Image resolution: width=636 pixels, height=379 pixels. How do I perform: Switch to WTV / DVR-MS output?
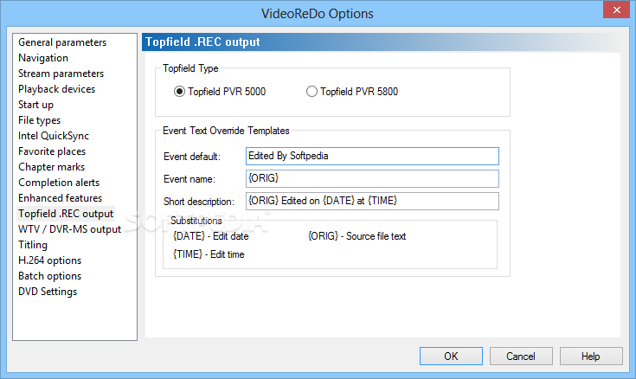(x=70, y=229)
